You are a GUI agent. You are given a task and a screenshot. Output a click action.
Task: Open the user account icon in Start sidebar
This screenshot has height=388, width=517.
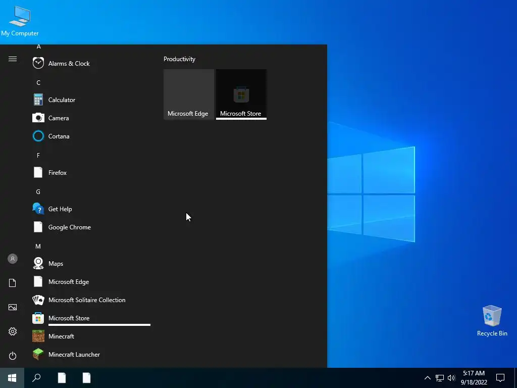(13, 259)
